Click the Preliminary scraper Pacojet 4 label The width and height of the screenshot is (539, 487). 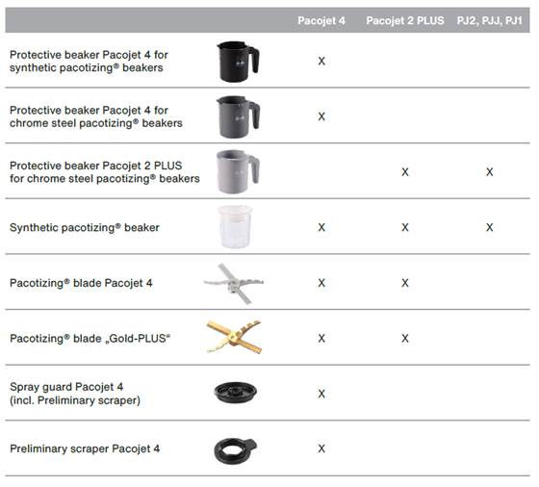[x=85, y=449]
